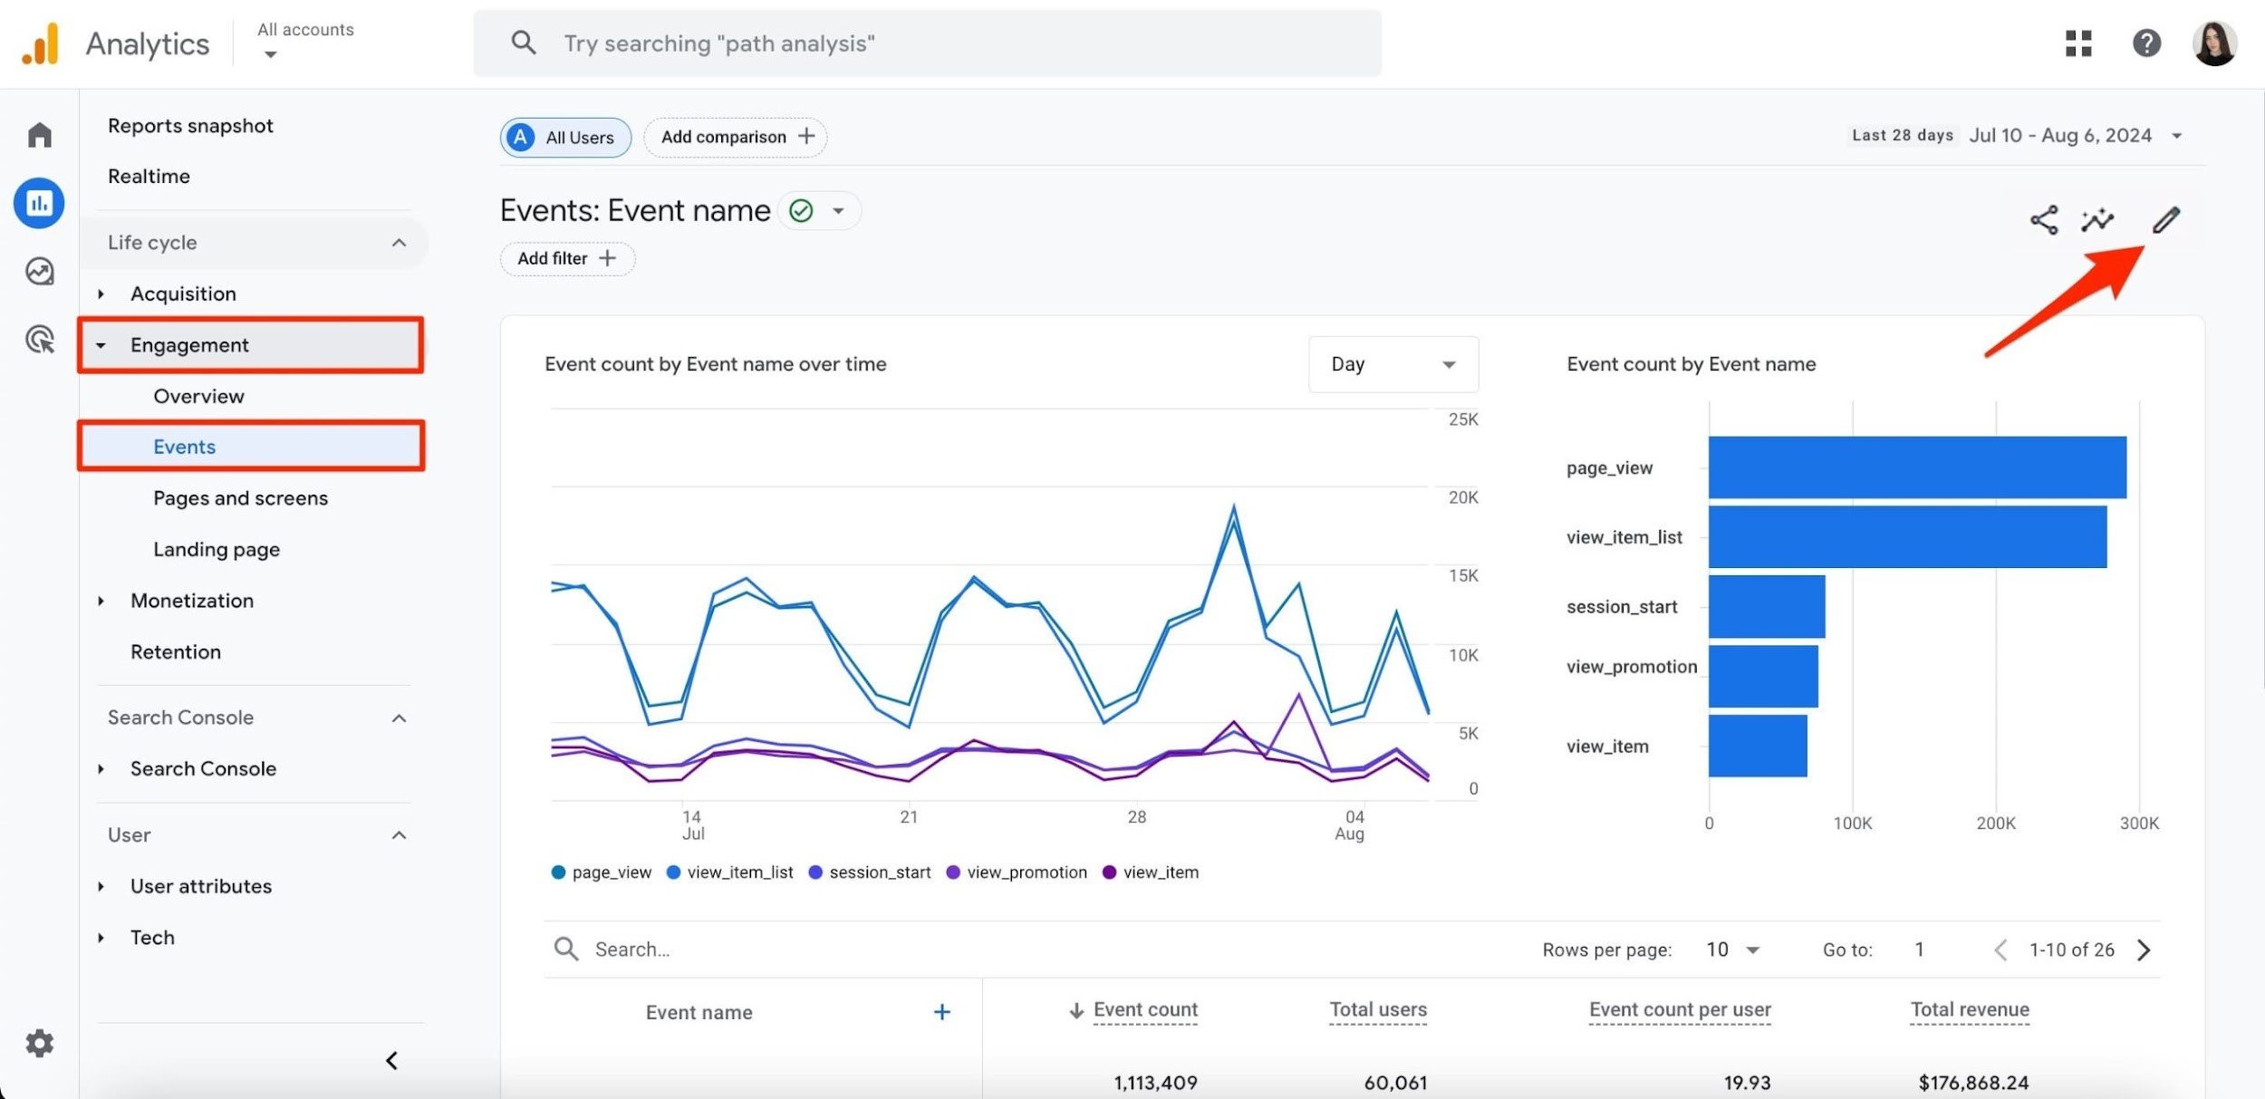The height and width of the screenshot is (1099, 2265).
Task: Click the settings gear icon bottom left
Action: (39, 1043)
